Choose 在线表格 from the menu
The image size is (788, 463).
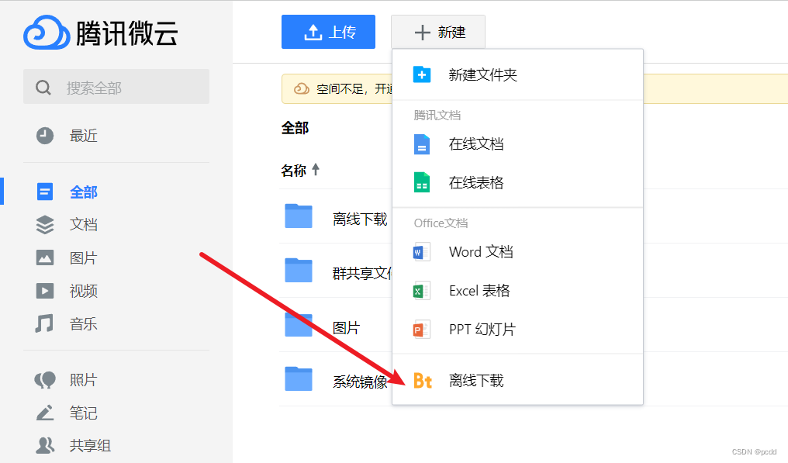517,182
